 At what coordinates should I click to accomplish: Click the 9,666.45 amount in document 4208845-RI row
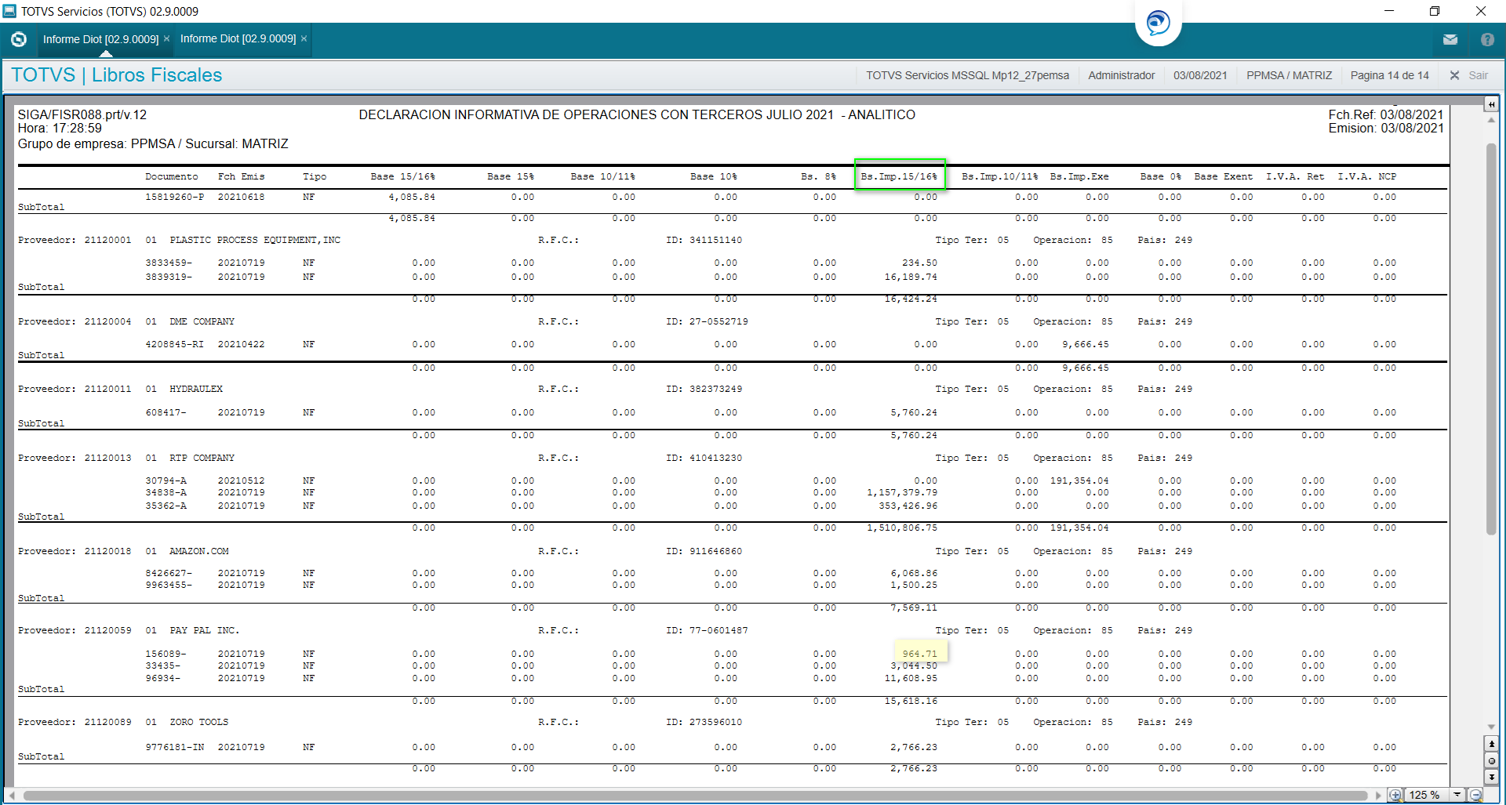1086,344
